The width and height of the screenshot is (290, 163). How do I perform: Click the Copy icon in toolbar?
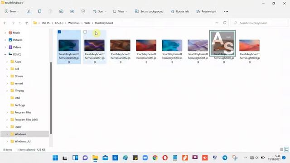point(39,11)
